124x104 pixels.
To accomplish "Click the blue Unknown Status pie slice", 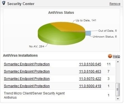I will pyautogui.click(x=88, y=33).
